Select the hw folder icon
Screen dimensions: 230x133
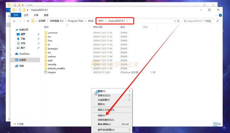click(x=46, y=36)
